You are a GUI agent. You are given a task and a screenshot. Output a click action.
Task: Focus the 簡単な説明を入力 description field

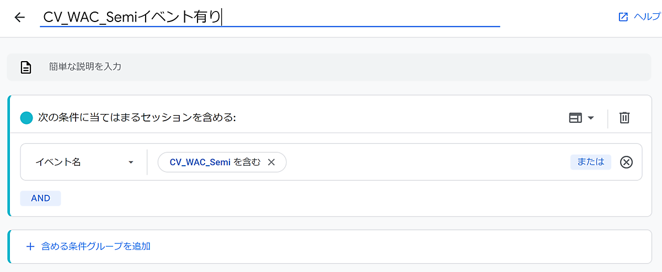click(331, 67)
